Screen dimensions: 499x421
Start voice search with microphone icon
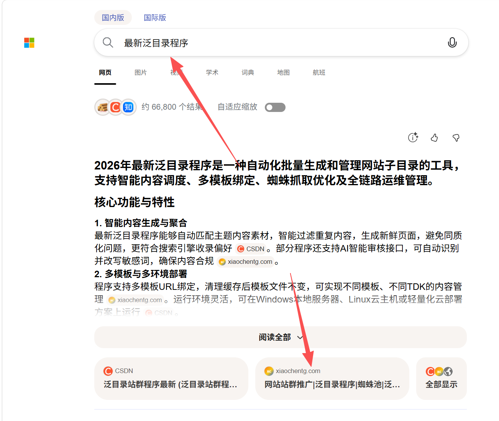452,43
